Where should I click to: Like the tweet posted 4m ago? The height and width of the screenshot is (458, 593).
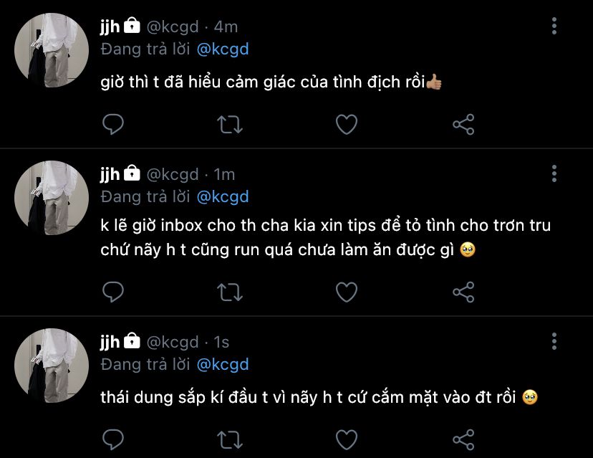347,125
